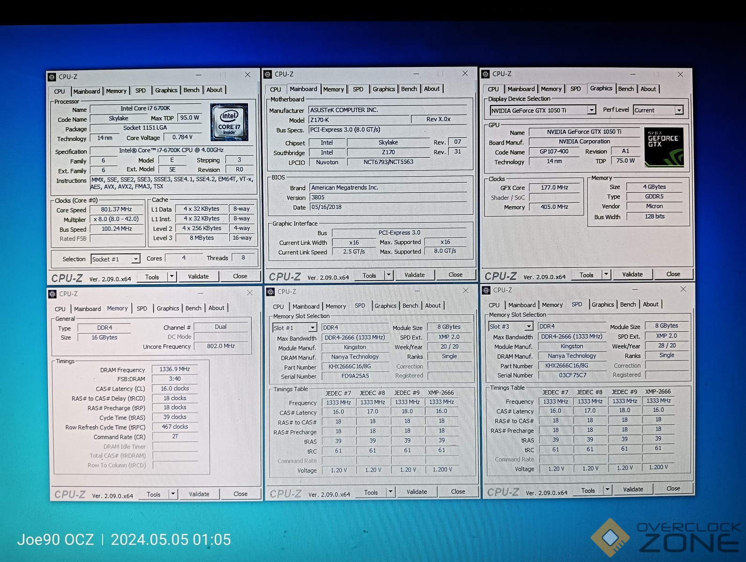Screen dimensions: 746x562
Task: Switch to Mainboard tab in CPU window
Action: click(87, 91)
